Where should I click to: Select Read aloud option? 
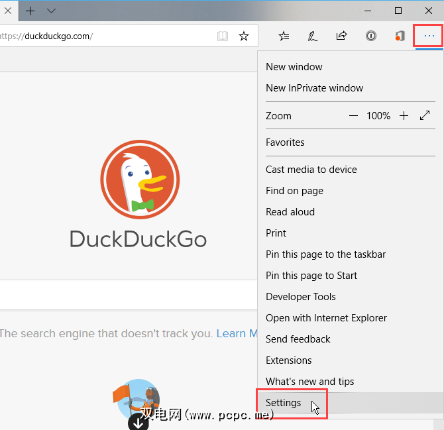(350, 212)
